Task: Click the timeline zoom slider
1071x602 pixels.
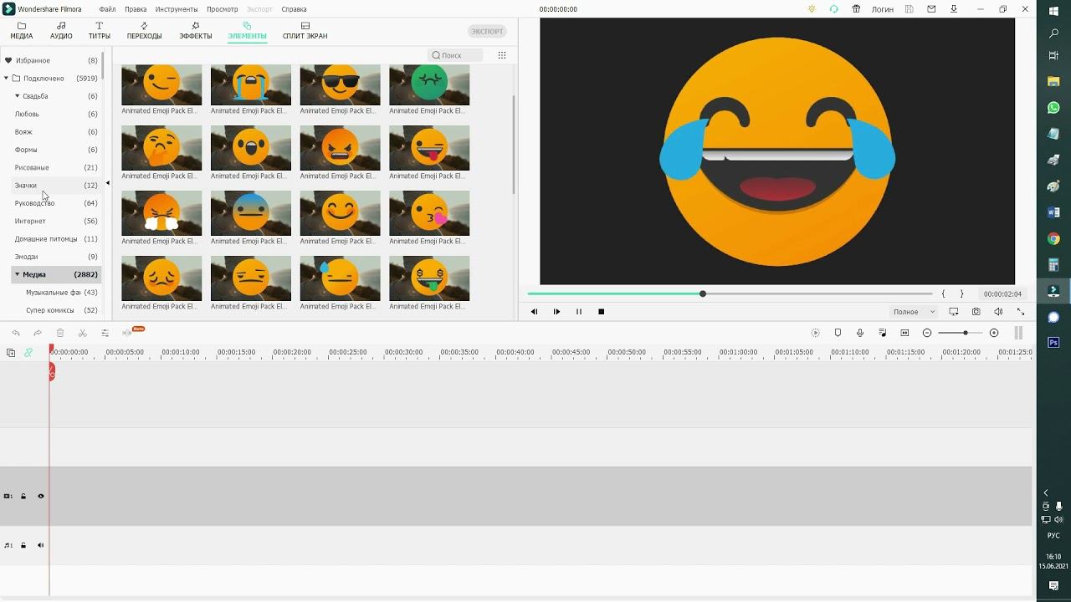Action: click(961, 333)
